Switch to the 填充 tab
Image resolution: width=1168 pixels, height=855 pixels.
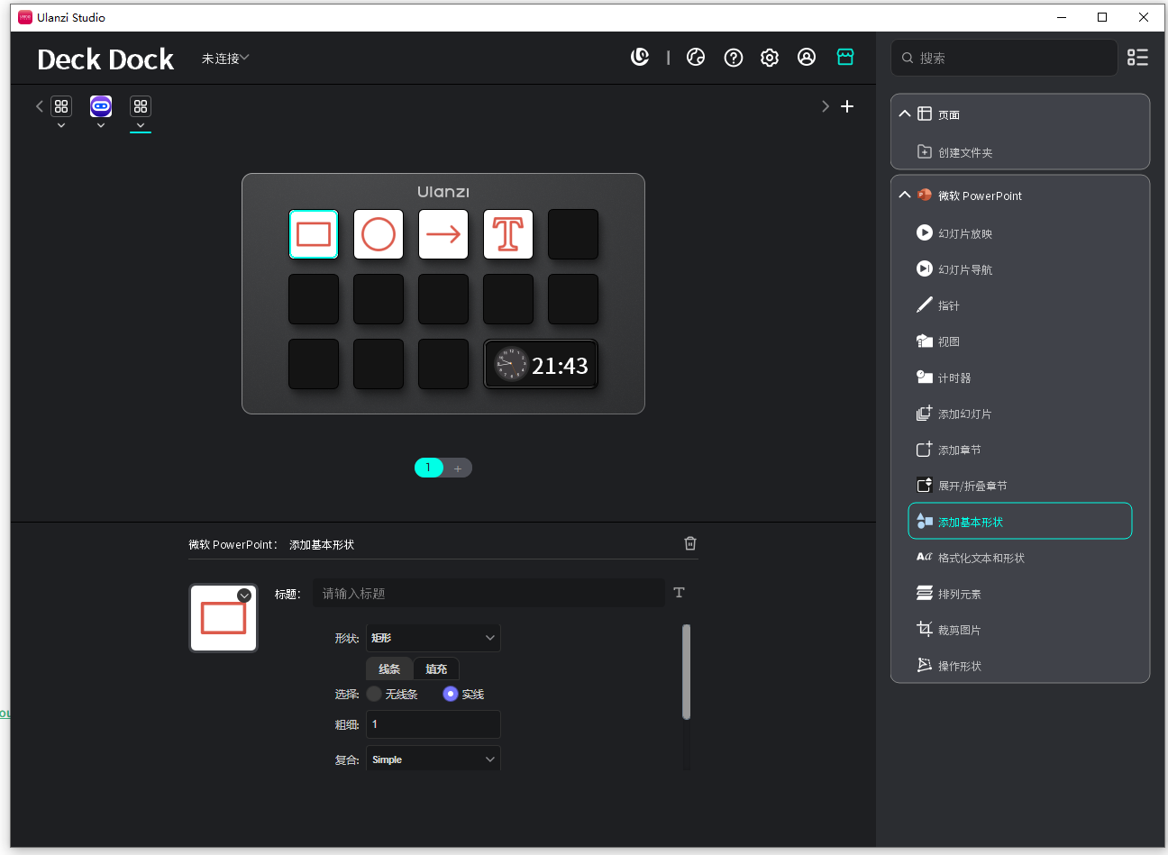click(x=436, y=669)
